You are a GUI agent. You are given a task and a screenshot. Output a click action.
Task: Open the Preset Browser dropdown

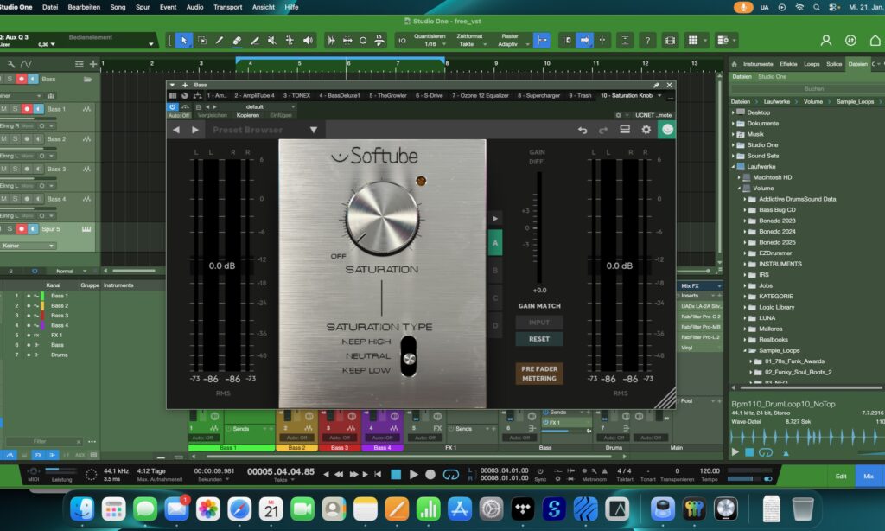pos(314,128)
